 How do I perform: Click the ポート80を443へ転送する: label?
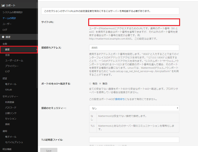(x=56, y=84)
